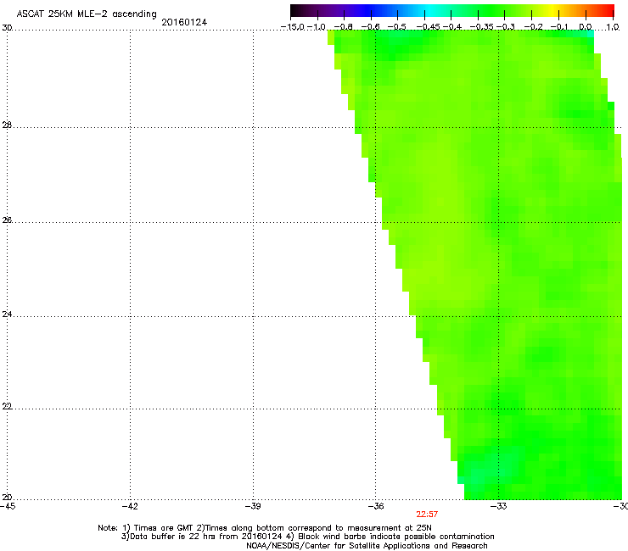The height and width of the screenshot is (551, 628).
Task: Click latitude axis label 28
Action: 7,125
